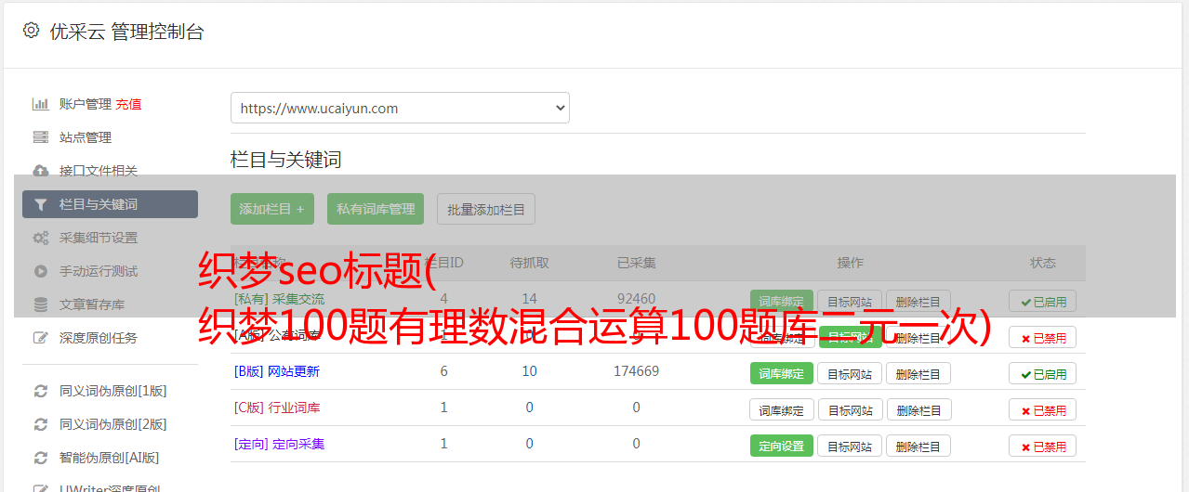Open the [B版] 网站更新 column link
The width and height of the screenshot is (1189, 492).
(277, 371)
